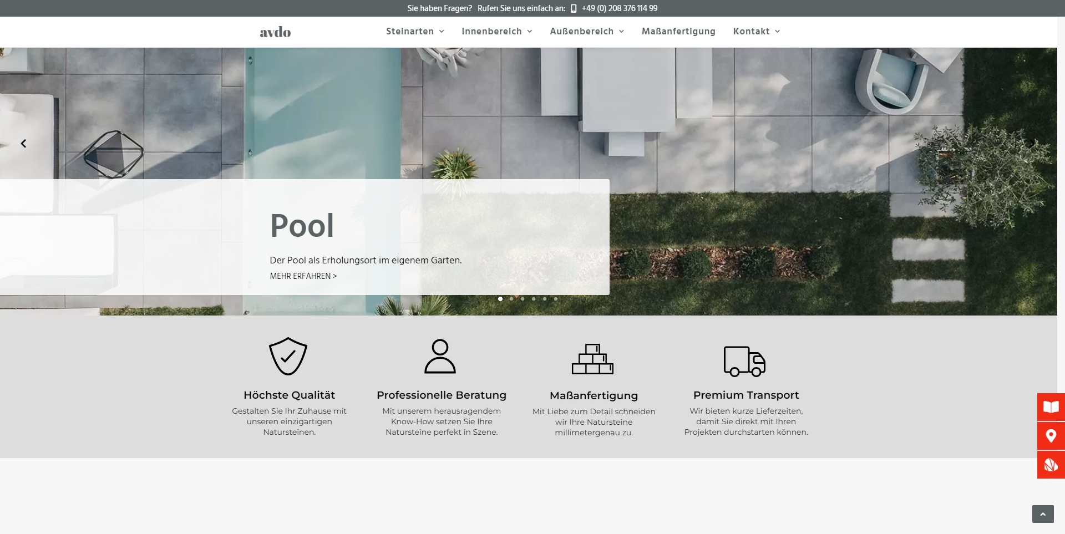Viewport: 1065px width, 534px height.
Task: Expand the Steinarten dropdown menu
Action: pos(415,32)
